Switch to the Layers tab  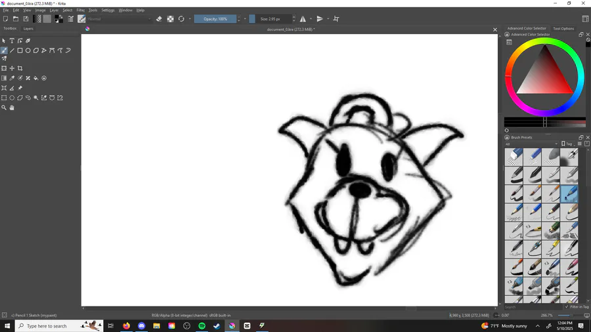coord(28,29)
